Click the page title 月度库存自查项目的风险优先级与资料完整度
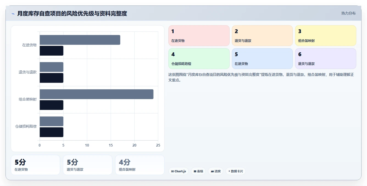 click(72, 14)
